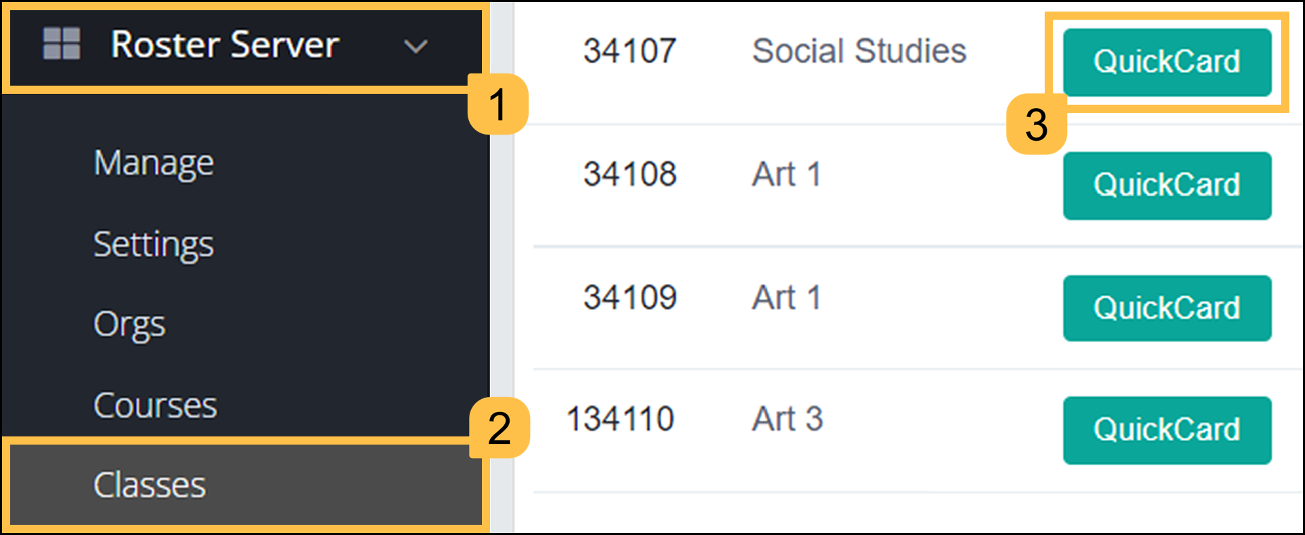Select class ID 34109 cell
The width and height of the screenshot is (1305, 535).
[x=629, y=297]
